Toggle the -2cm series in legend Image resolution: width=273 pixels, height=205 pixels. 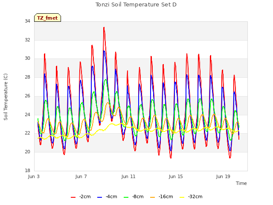coord(81,197)
